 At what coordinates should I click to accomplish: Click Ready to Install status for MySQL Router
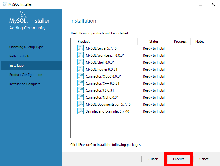pos(154,69)
